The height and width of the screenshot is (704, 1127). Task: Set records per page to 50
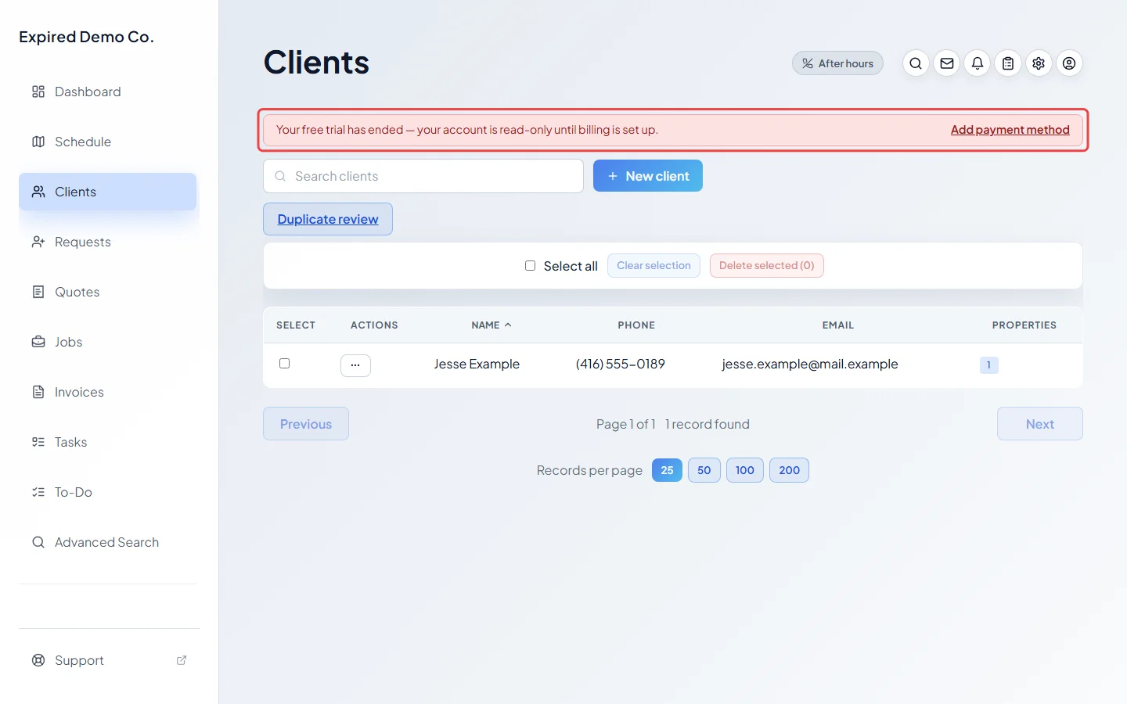(704, 470)
